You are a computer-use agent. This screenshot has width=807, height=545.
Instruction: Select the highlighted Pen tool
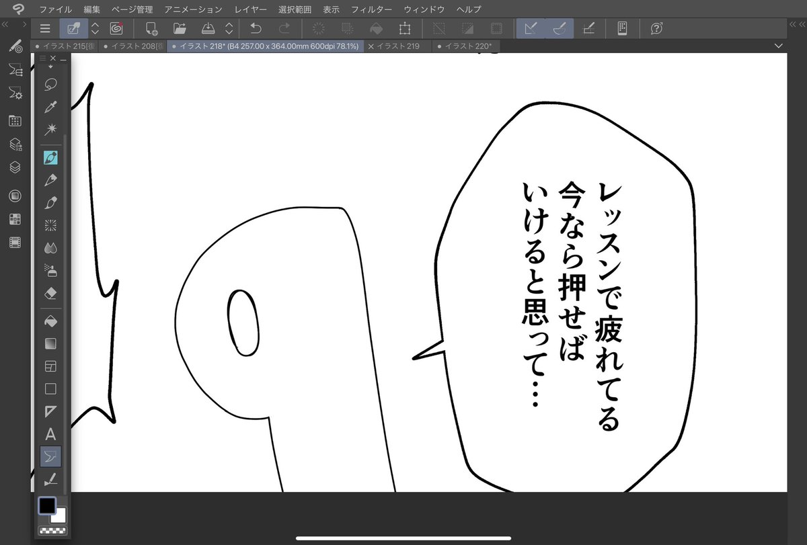50,157
